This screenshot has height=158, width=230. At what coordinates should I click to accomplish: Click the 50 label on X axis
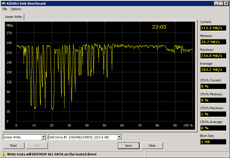click(x=104, y=125)
